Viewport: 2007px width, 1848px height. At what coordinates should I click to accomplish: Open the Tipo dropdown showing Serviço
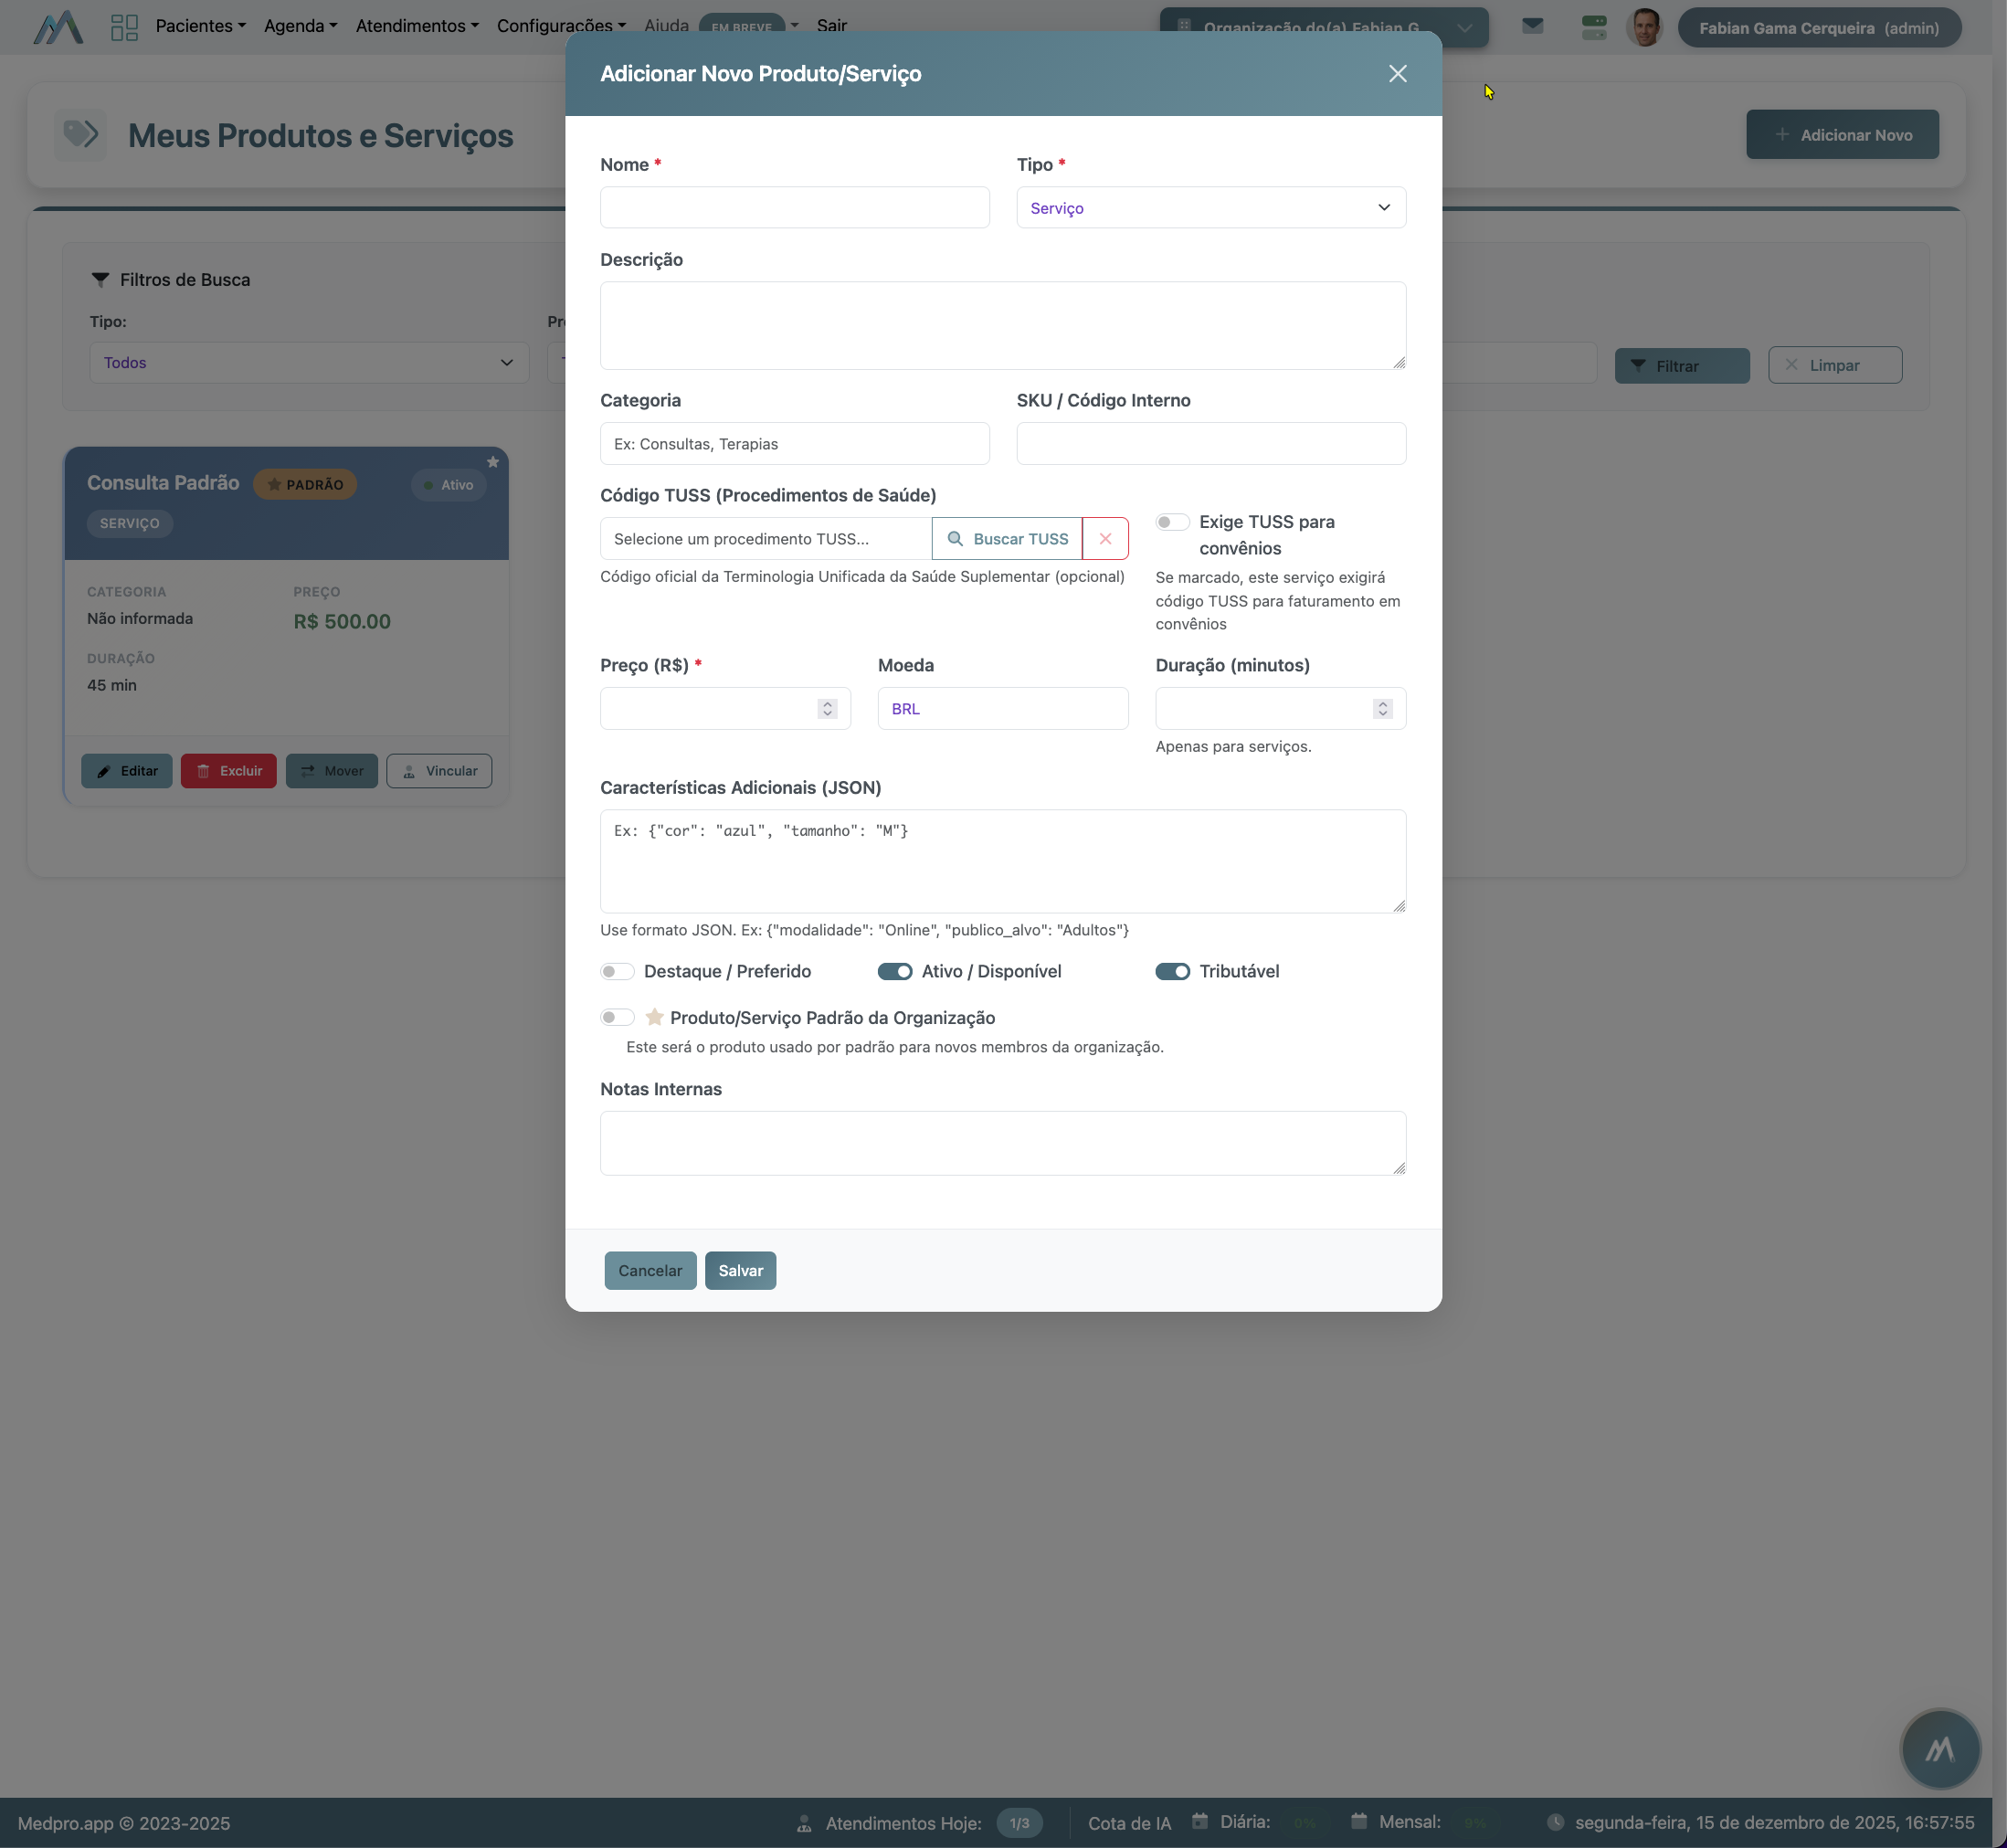1210,208
